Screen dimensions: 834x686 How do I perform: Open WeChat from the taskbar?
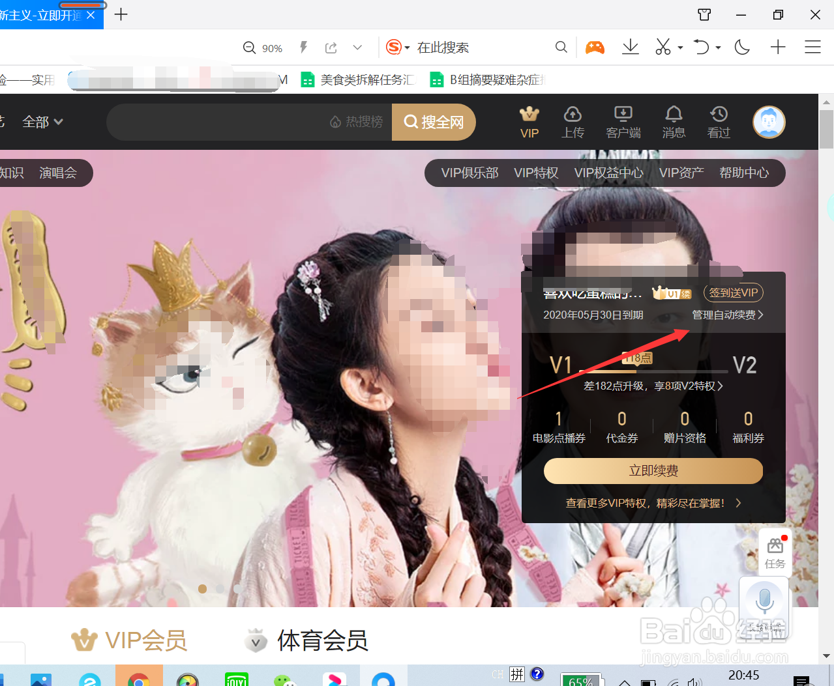pos(285,679)
